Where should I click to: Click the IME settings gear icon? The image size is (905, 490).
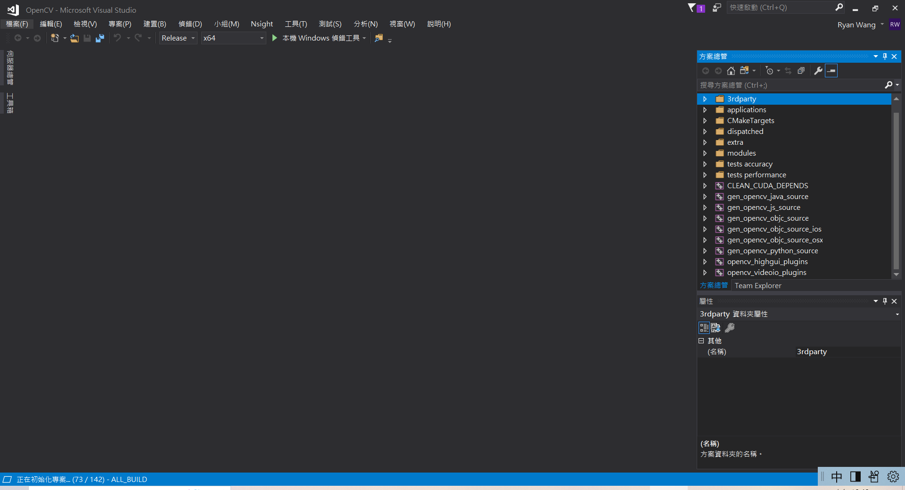point(893,477)
